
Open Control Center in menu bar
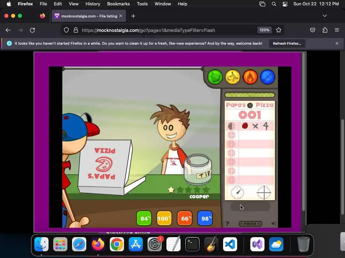285,4
